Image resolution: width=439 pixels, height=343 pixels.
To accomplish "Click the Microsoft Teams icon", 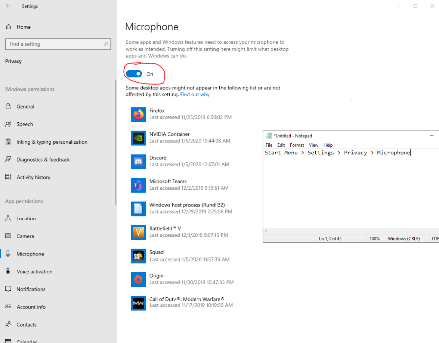I will 138,185.
